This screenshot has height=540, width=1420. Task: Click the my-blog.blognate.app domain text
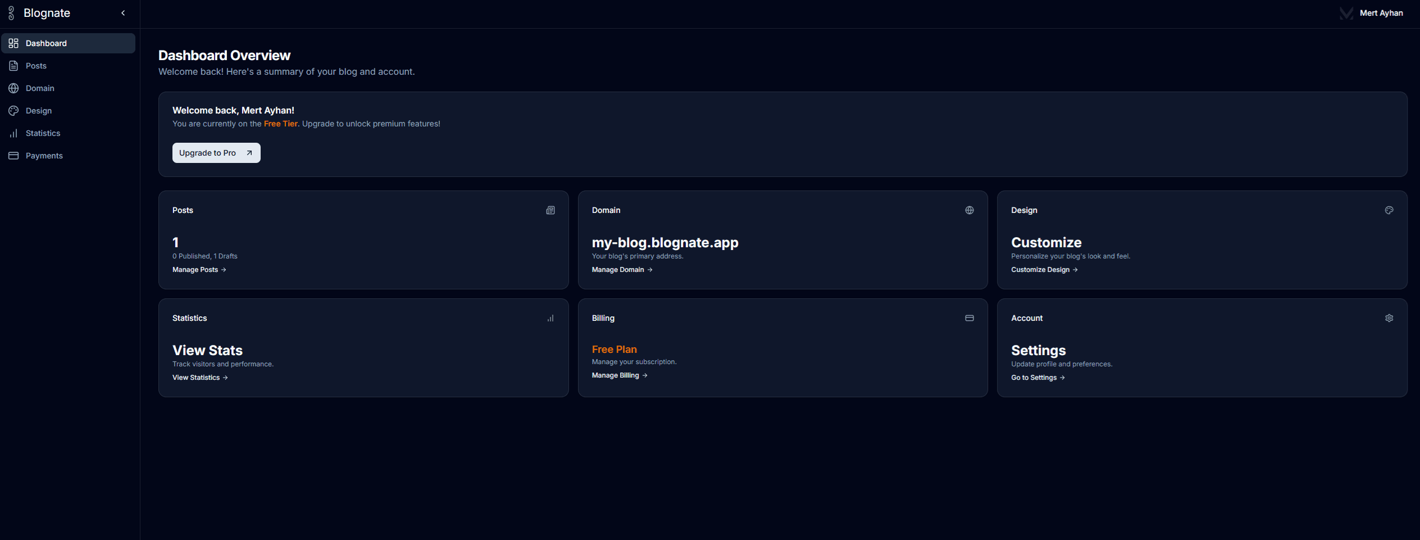pos(665,243)
